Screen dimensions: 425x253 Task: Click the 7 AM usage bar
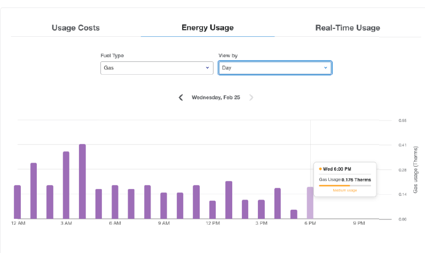(131, 204)
